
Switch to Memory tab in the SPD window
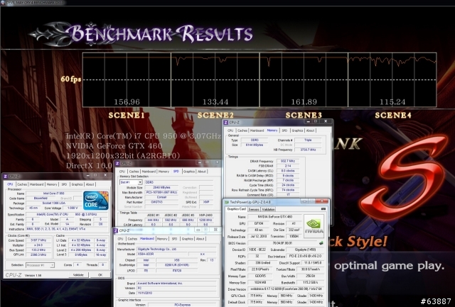[x=164, y=172]
